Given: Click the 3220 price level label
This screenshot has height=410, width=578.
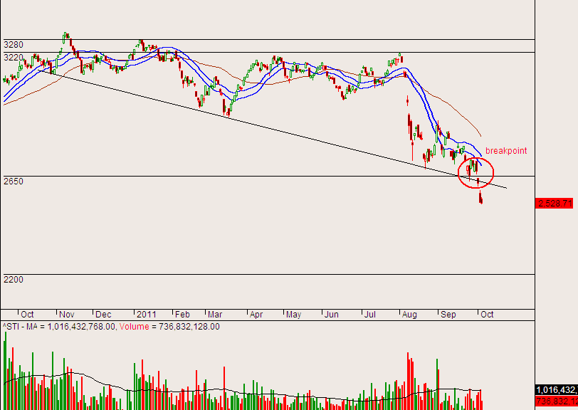Looking at the screenshot, I should [x=14, y=58].
